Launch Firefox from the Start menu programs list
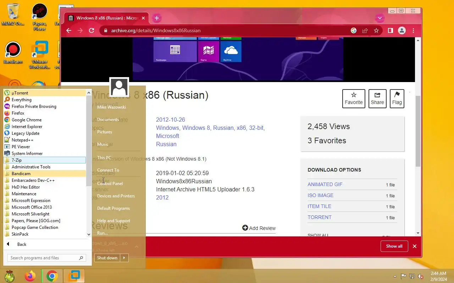 [45, 113]
